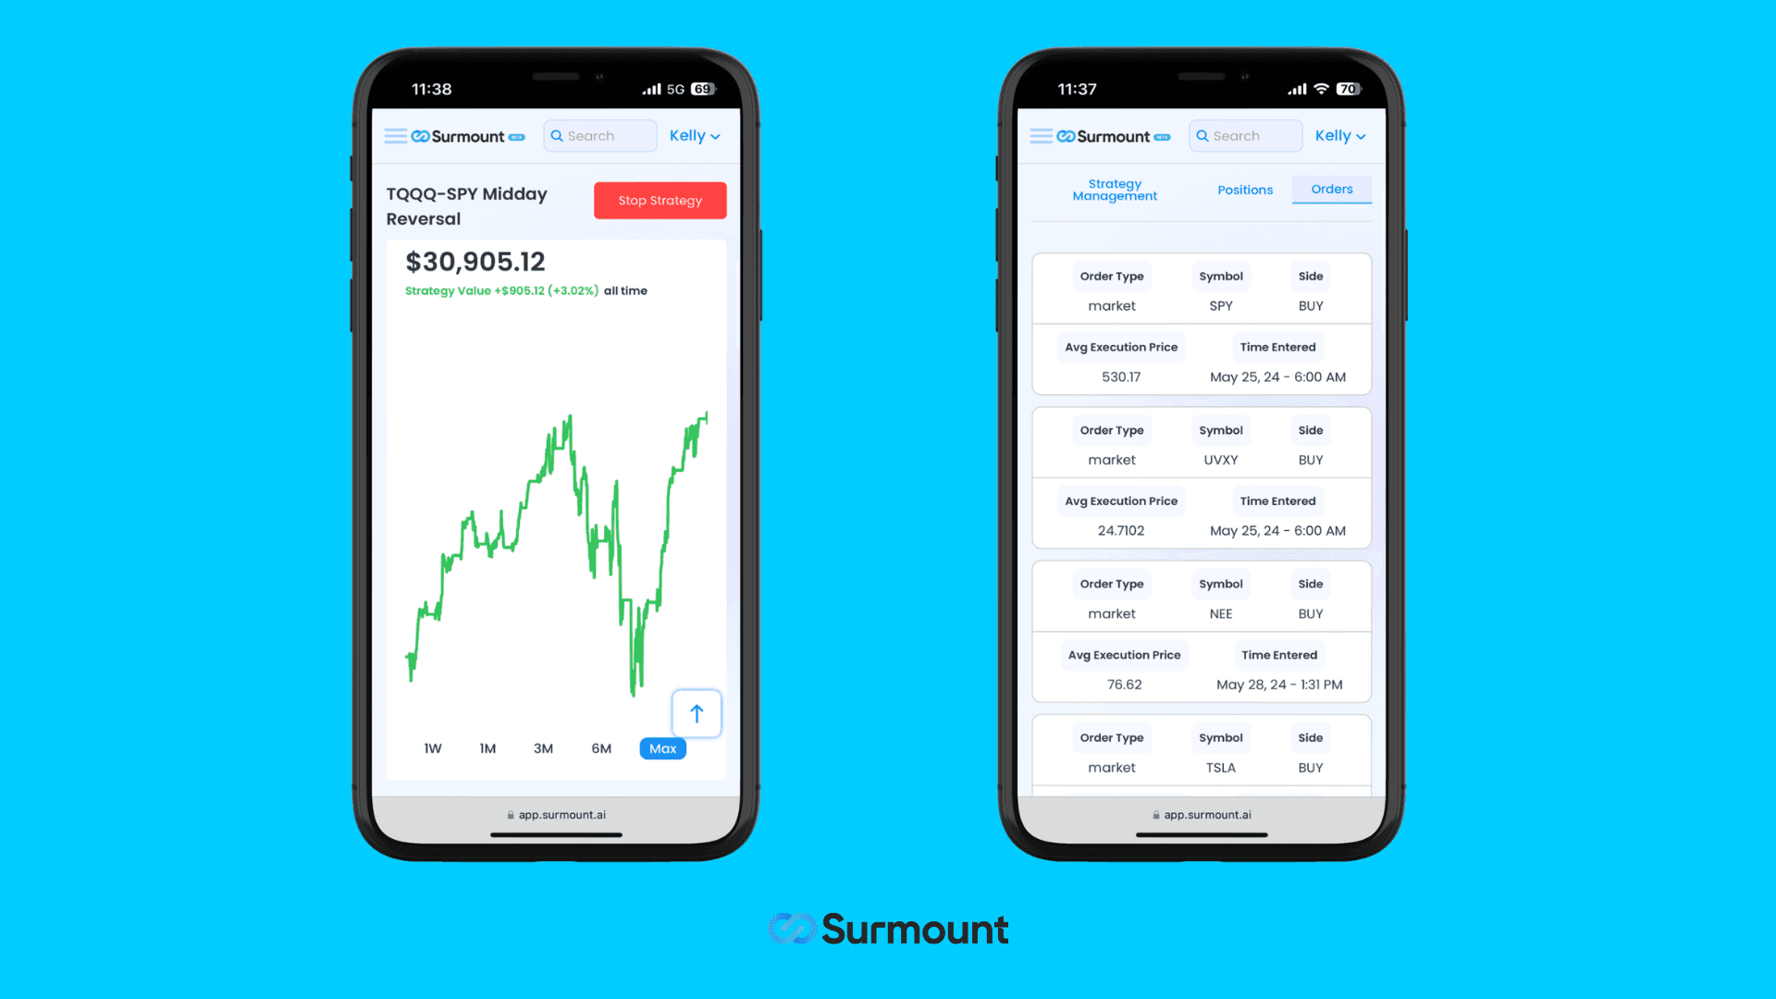Click the hamburger menu icon on left phone
Viewport: 1776px width, 999px height.
pos(395,135)
